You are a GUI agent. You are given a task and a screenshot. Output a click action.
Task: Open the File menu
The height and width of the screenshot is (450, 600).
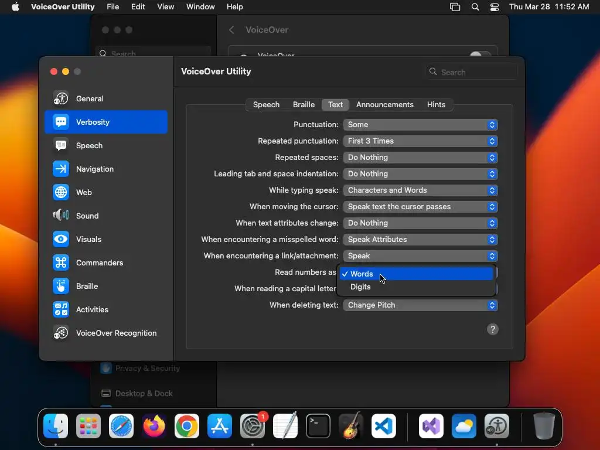(112, 7)
